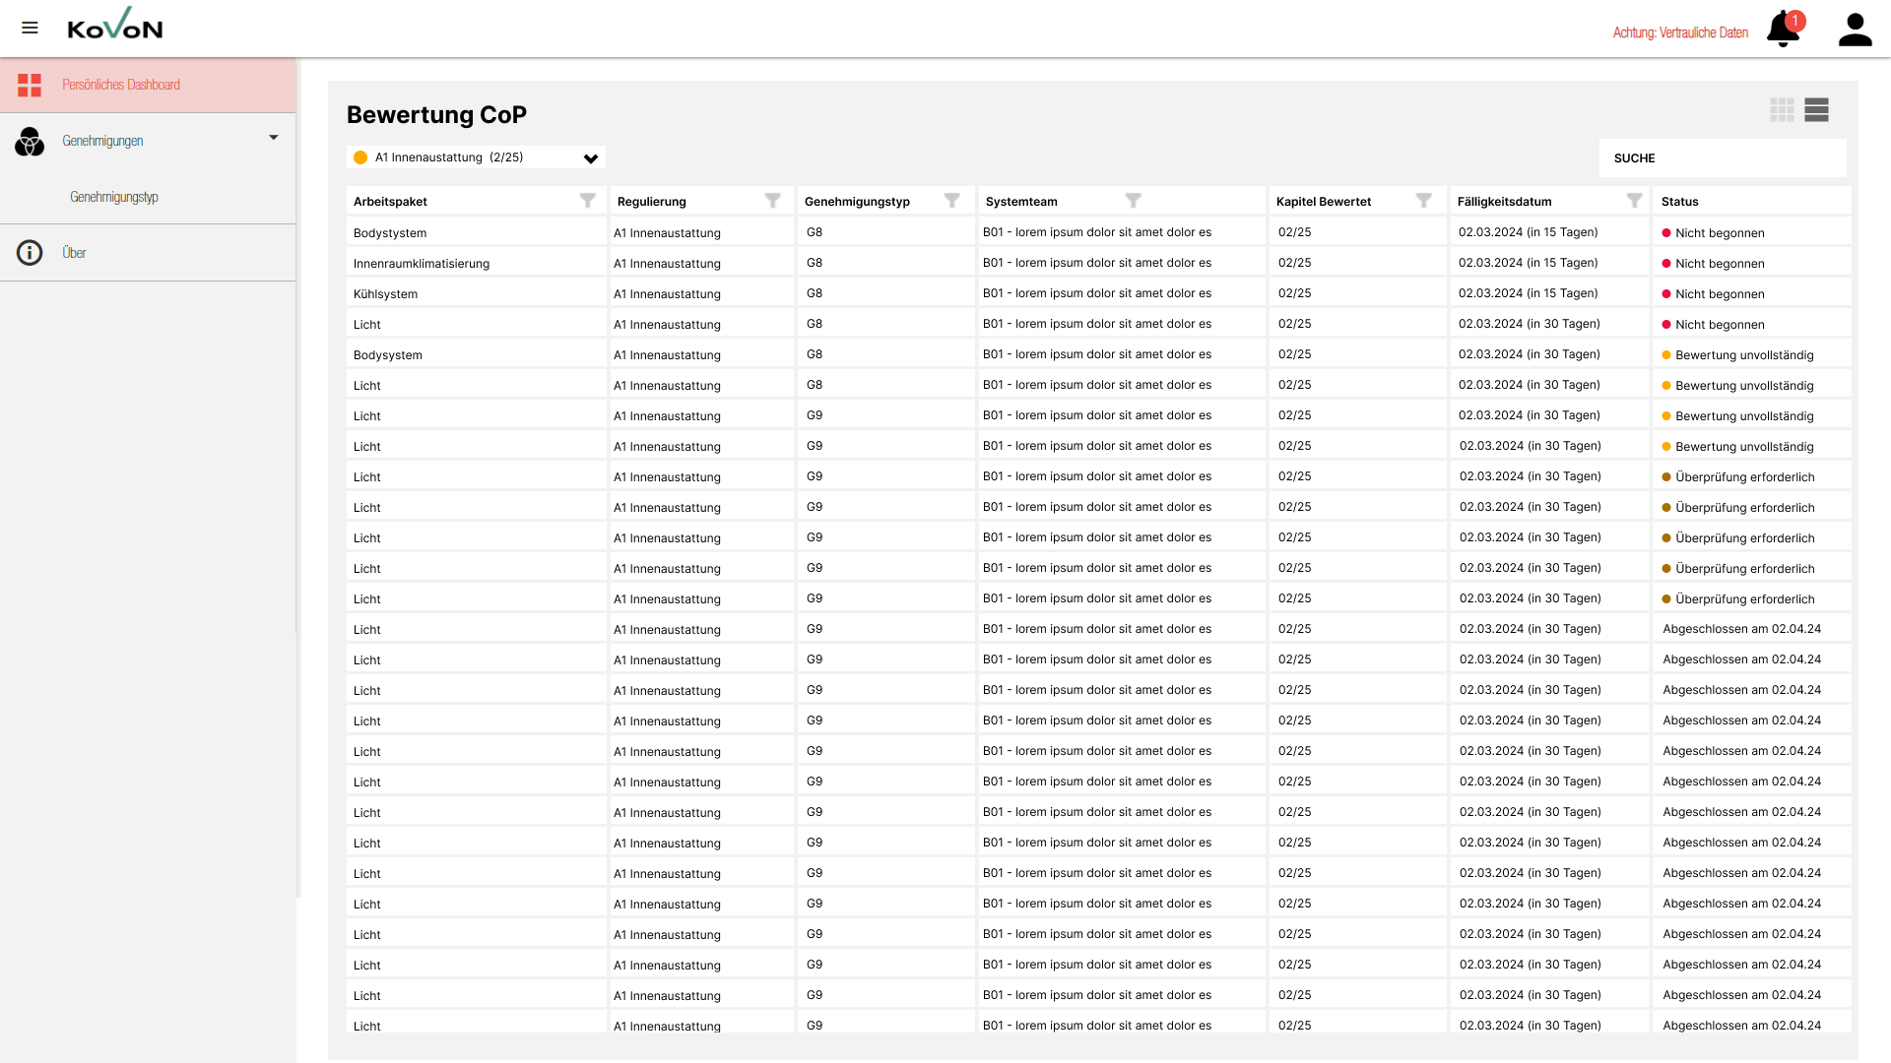The width and height of the screenshot is (1891, 1063).
Task: Select Persönliches Dashboard in sidebar
Action: click(x=121, y=85)
